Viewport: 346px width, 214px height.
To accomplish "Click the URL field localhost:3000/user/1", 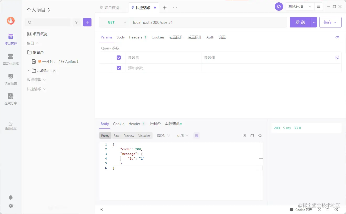I will pos(208,22).
